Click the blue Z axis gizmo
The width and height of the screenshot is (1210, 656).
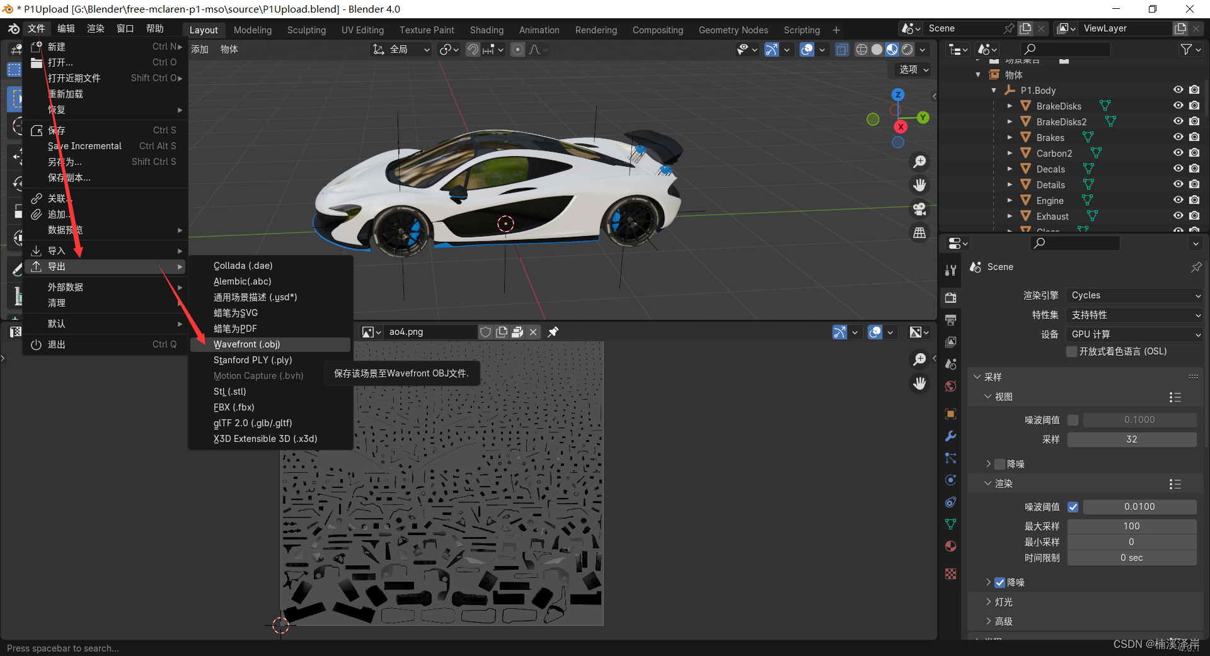[897, 94]
